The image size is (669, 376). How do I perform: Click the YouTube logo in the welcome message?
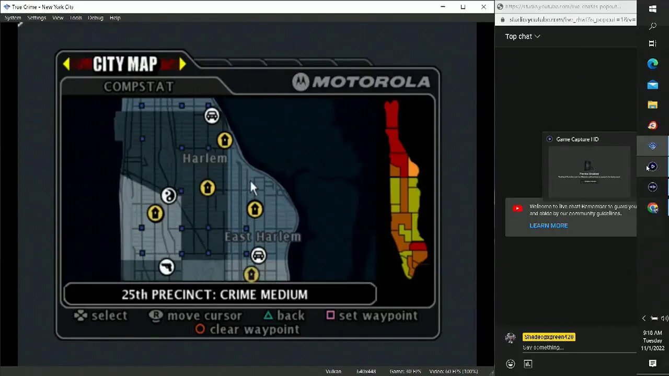(x=517, y=208)
